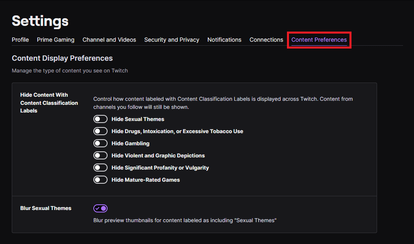Switch to the Prime Gaming tab
The width and height of the screenshot is (414, 244).
coord(56,40)
